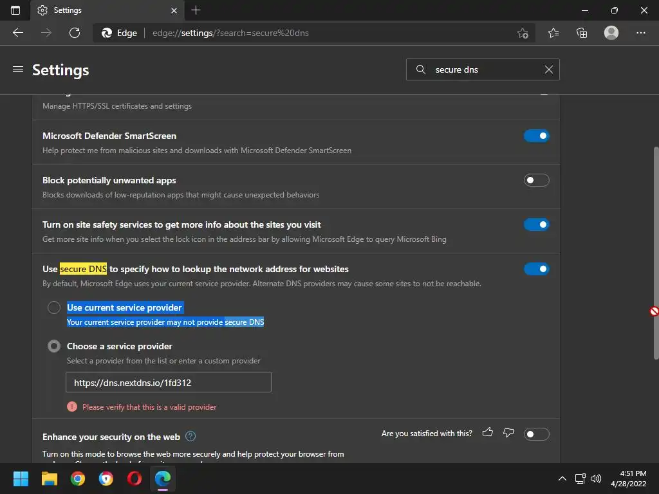Screen dimensions: 659x494
Task: Open the Favorites list
Action: coord(553,33)
